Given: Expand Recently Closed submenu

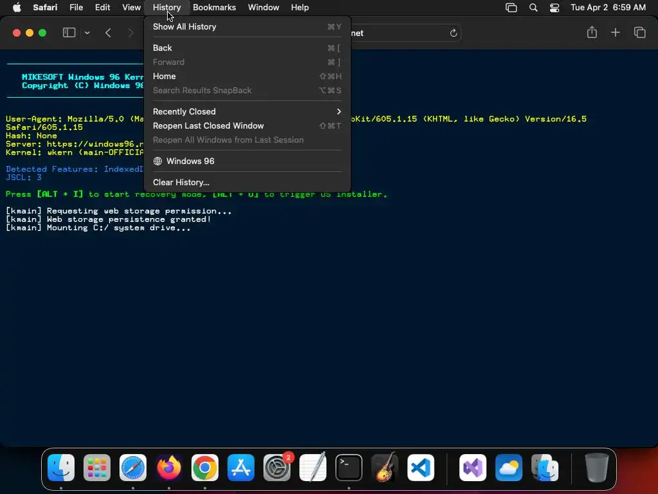Looking at the screenshot, I should [x=247, y=112].
